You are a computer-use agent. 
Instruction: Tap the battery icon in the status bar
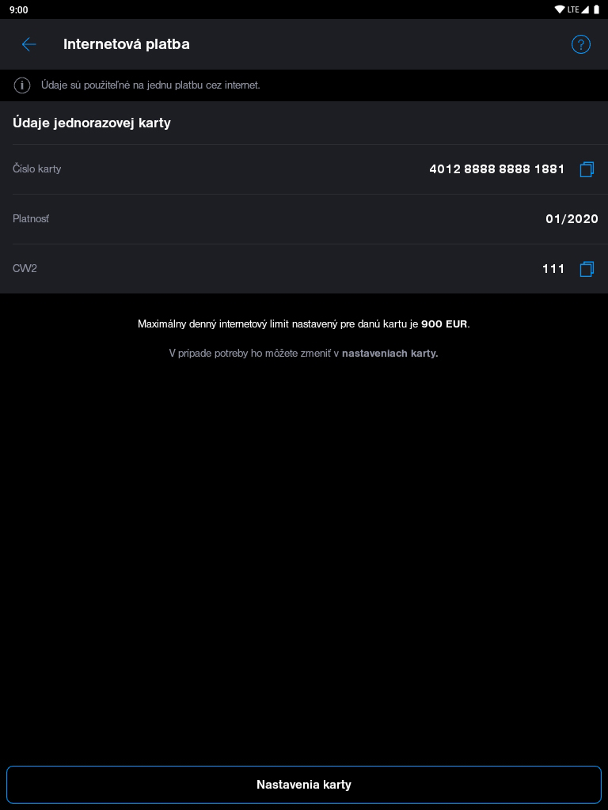click(597, 9)
